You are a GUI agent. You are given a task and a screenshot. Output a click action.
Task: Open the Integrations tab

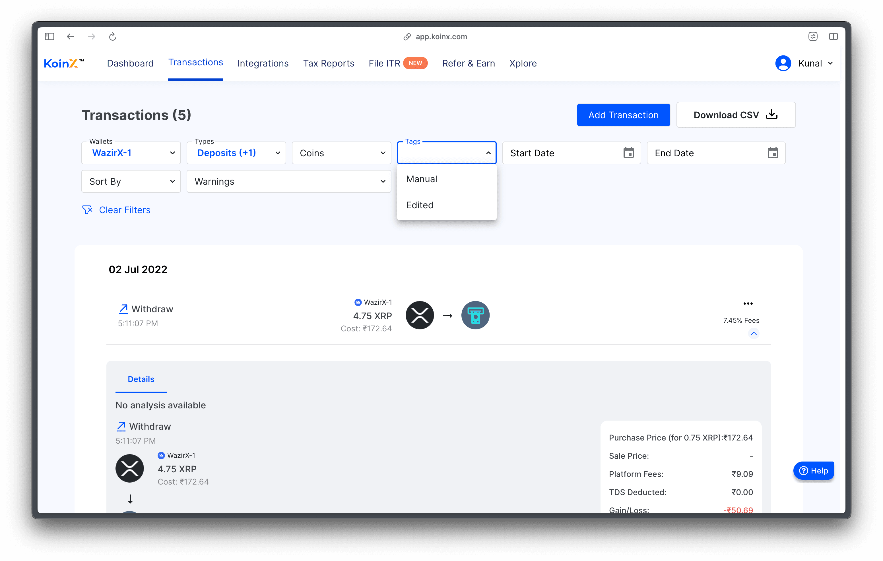(x=263, y=63)
